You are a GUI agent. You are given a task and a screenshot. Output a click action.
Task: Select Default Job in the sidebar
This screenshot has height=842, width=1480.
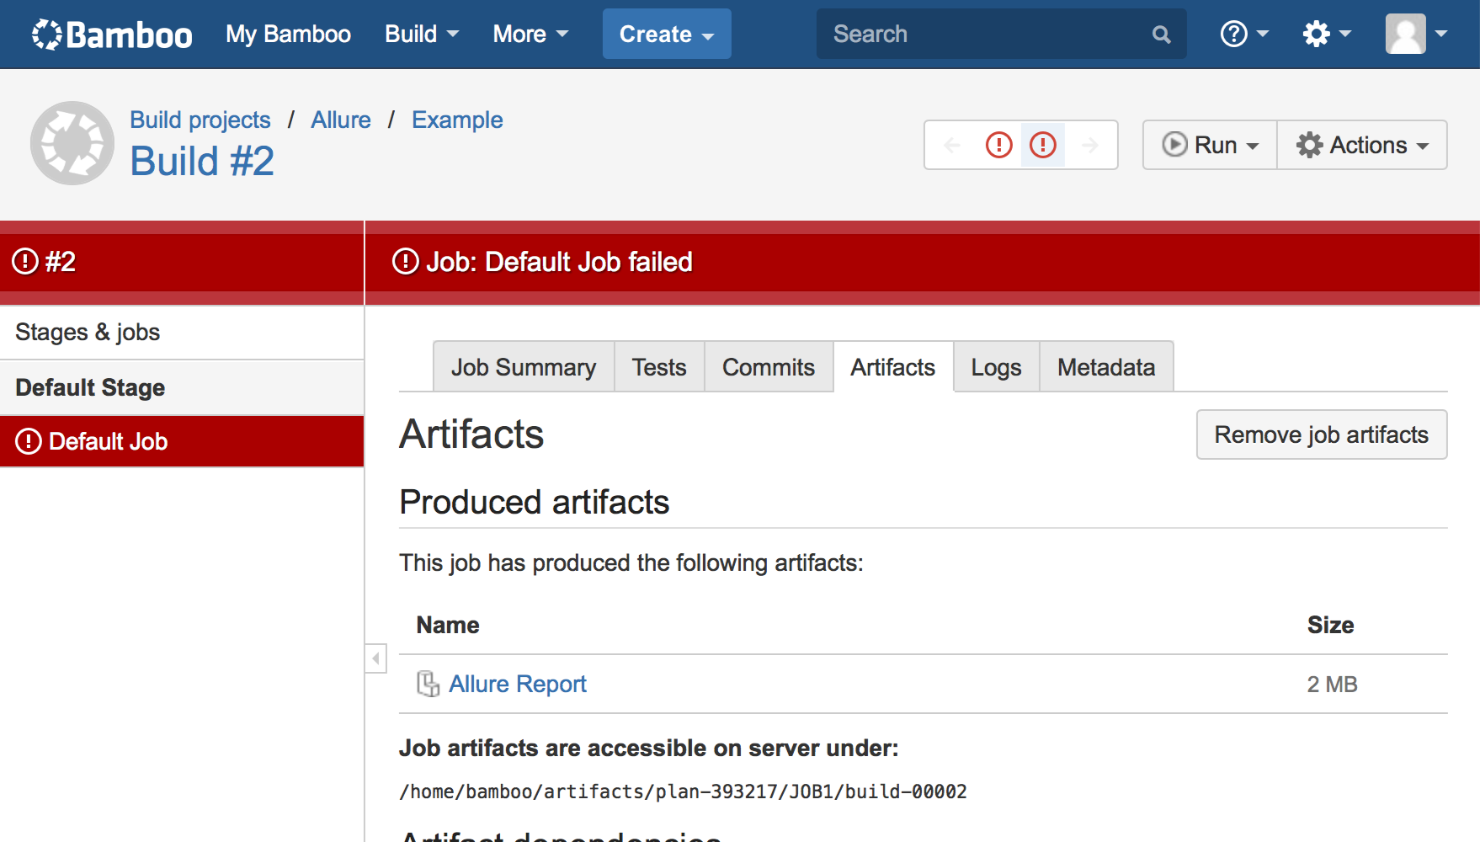point(108,441)
